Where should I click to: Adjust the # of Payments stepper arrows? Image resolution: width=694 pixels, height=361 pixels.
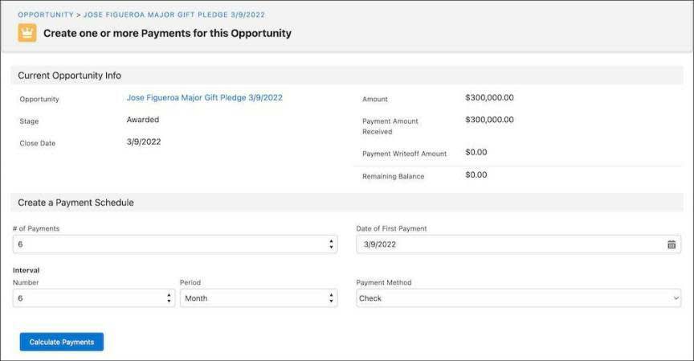pos(331,244)
